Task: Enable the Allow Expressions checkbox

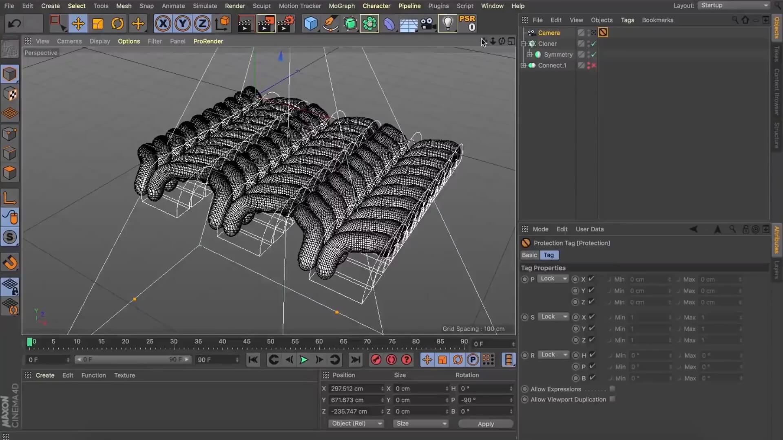Action: (612, 389)
